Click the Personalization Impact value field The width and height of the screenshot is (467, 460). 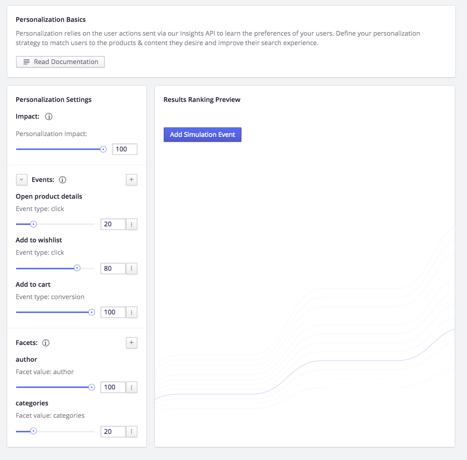click(125, 149)
